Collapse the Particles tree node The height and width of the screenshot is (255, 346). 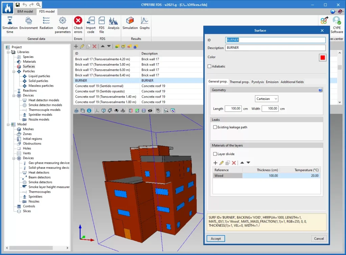14,71
